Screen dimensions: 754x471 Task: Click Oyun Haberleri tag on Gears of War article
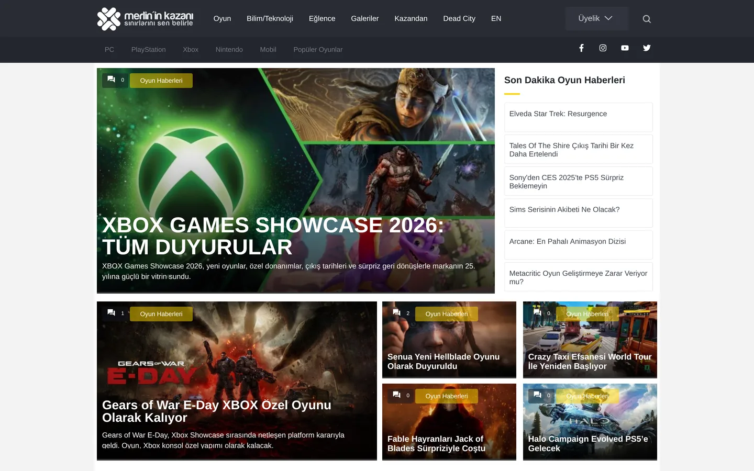coord(161,314)
